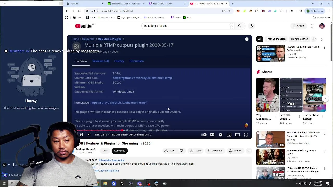Reload the current page
Screen dimensions: 333x187
79,11
